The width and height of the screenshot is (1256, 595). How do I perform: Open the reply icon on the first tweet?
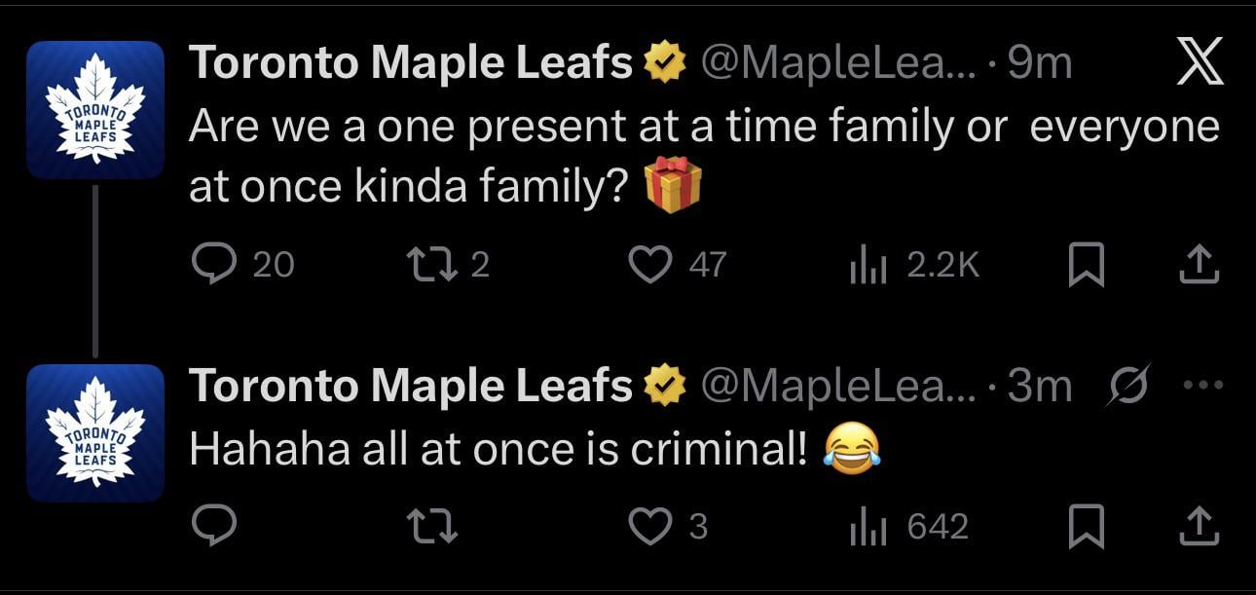pos(215,262)
